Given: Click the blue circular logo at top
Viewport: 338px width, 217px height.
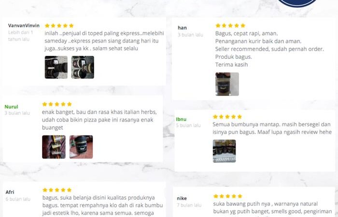Looking at the screenshot, I should click(x=297, y=3).
